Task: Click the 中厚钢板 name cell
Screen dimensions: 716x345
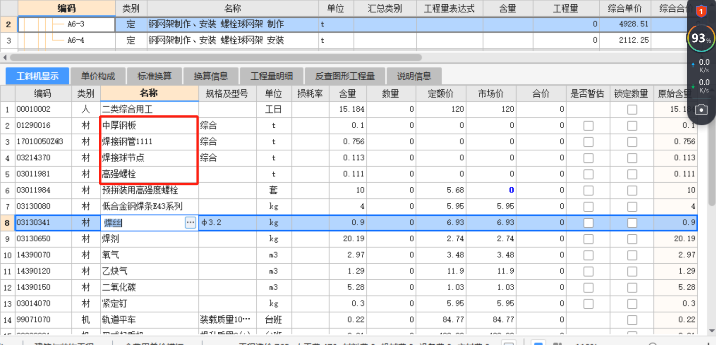Action: point(150,126)
